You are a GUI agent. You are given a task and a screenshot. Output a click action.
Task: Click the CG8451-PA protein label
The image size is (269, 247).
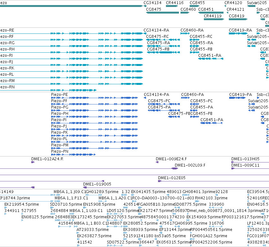(212, 120)
